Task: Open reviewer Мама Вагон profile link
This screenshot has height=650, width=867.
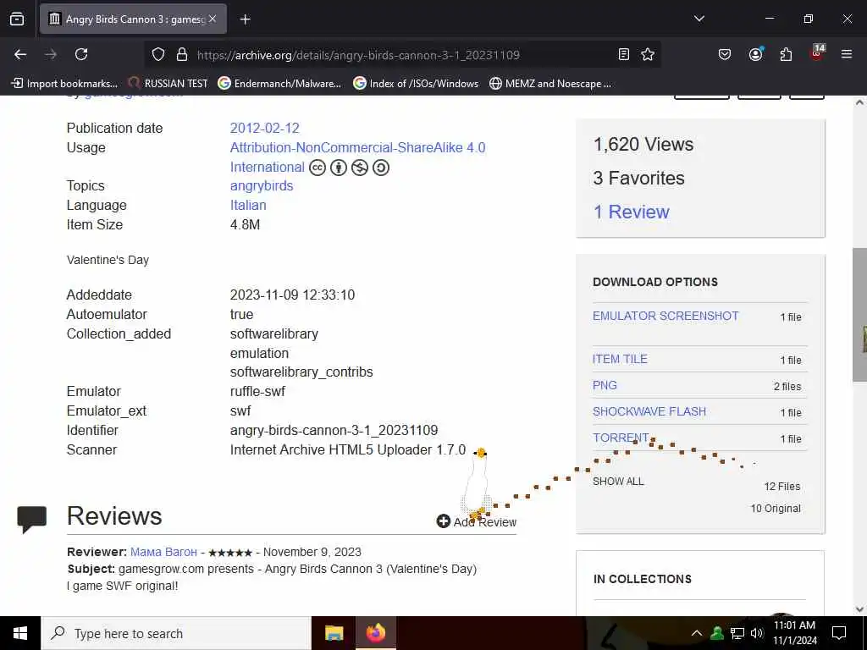Action: tap(163, 552)
